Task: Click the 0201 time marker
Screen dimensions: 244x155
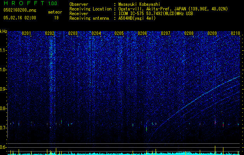Action: [x=26, y=33]
